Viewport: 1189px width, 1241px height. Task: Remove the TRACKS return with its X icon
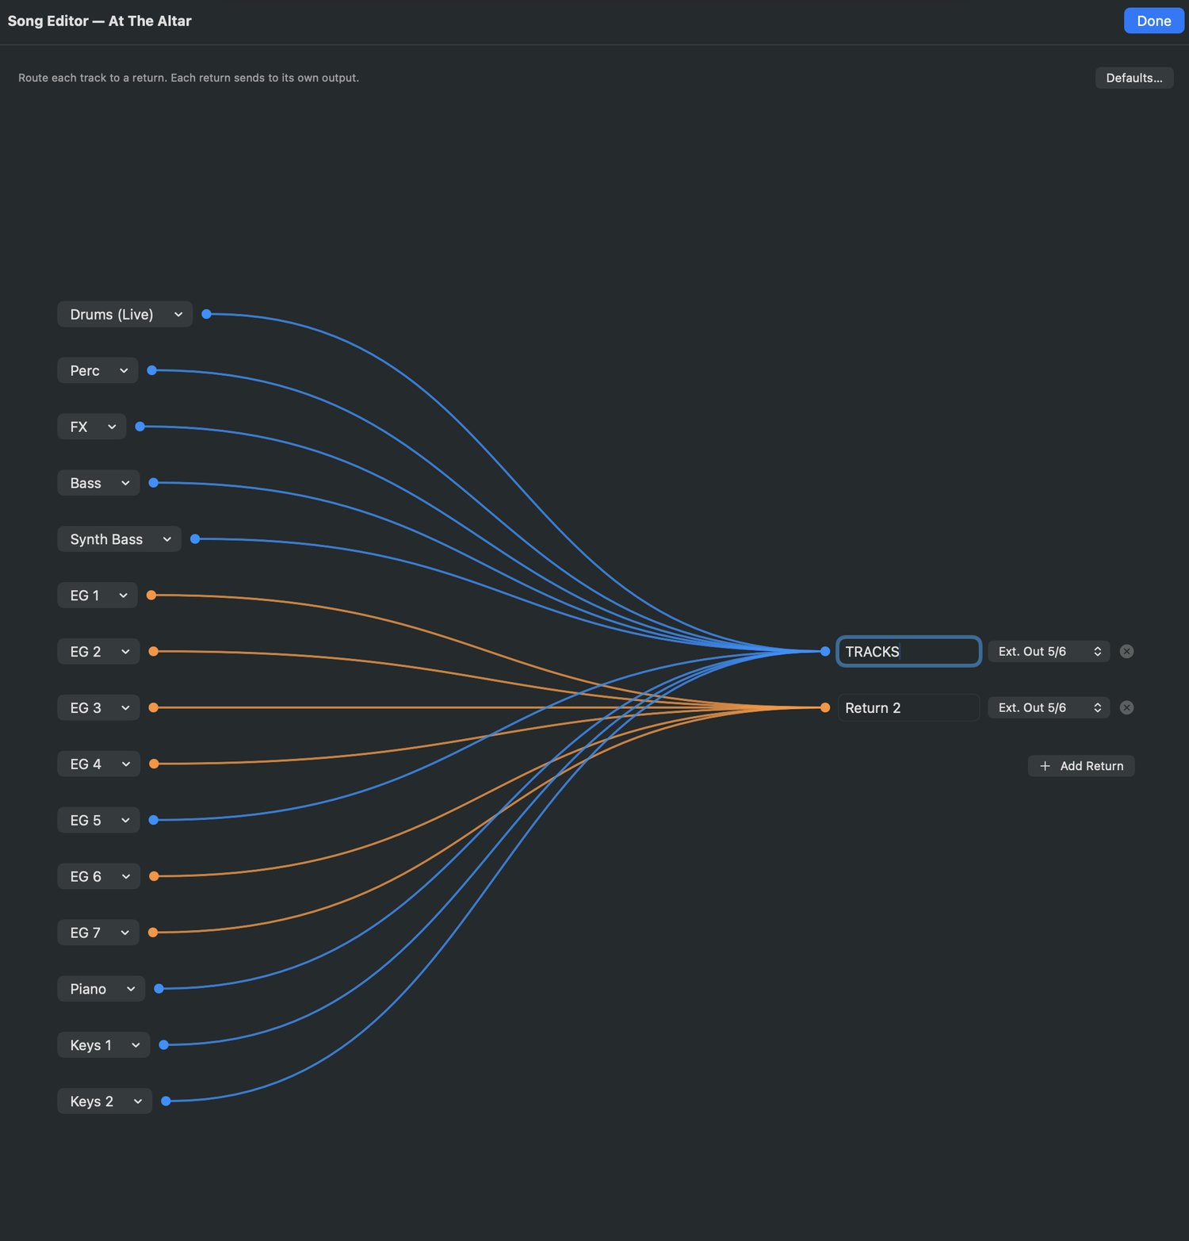1126,651
